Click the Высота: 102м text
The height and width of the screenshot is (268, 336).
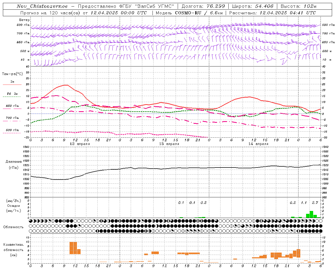click(x=299, y=6)
